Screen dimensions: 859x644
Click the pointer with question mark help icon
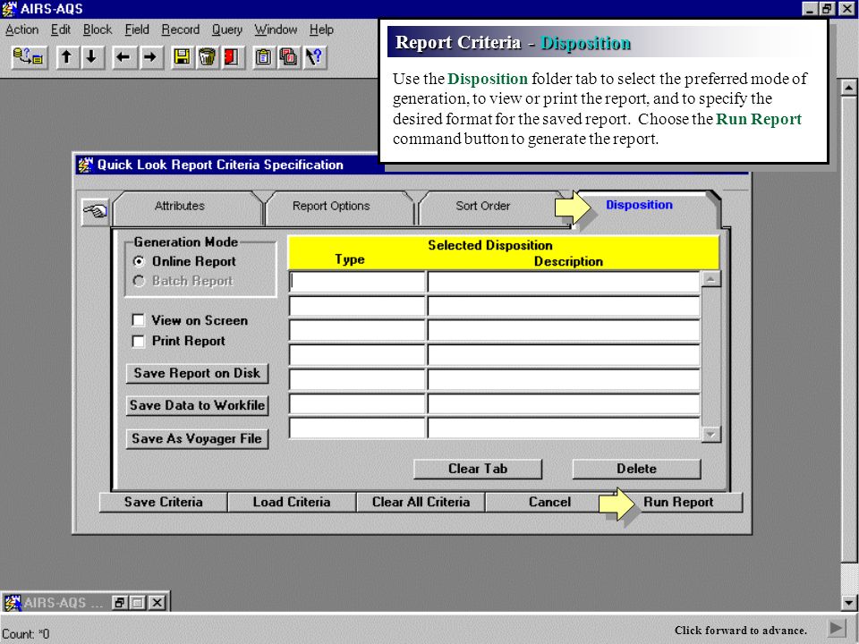(314, 57)
